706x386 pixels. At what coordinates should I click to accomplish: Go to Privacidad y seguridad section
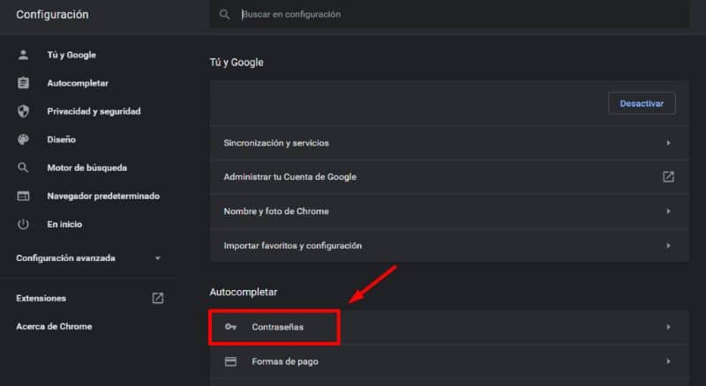tap(94, 111)
